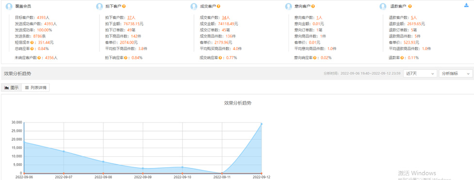This screenshot has width=474, height=180.
Task: Click the 意向响应率 value 0.02%
Action: coord(326,57)
